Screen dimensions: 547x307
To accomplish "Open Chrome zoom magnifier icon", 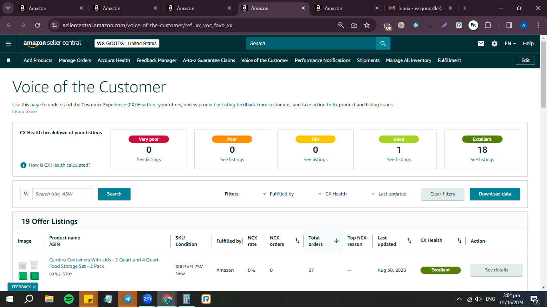I will pyautogui.click(x=341, y=25).
